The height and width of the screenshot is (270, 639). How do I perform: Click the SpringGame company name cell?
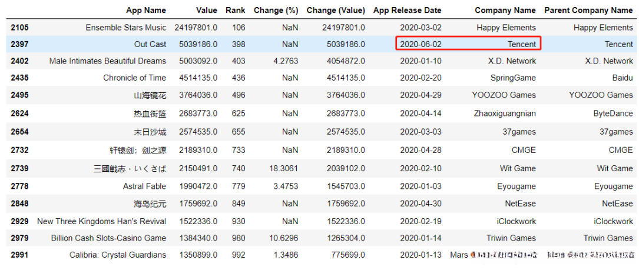514,78
